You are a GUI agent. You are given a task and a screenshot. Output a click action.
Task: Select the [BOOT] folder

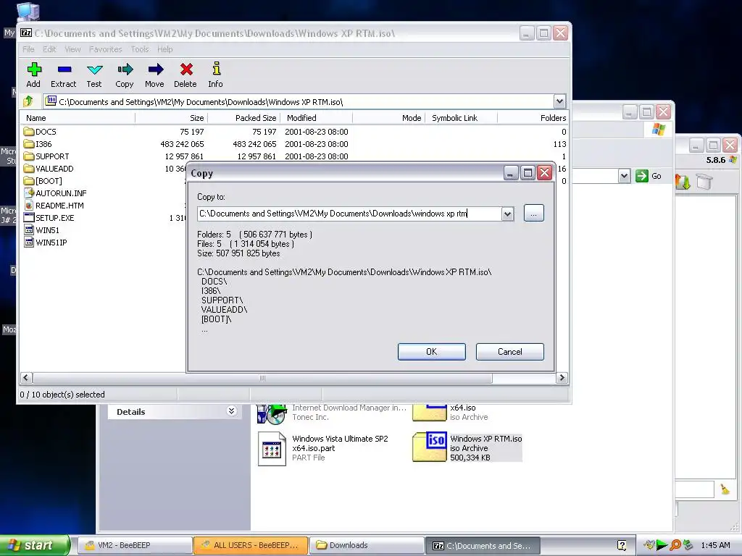point(43,180)
